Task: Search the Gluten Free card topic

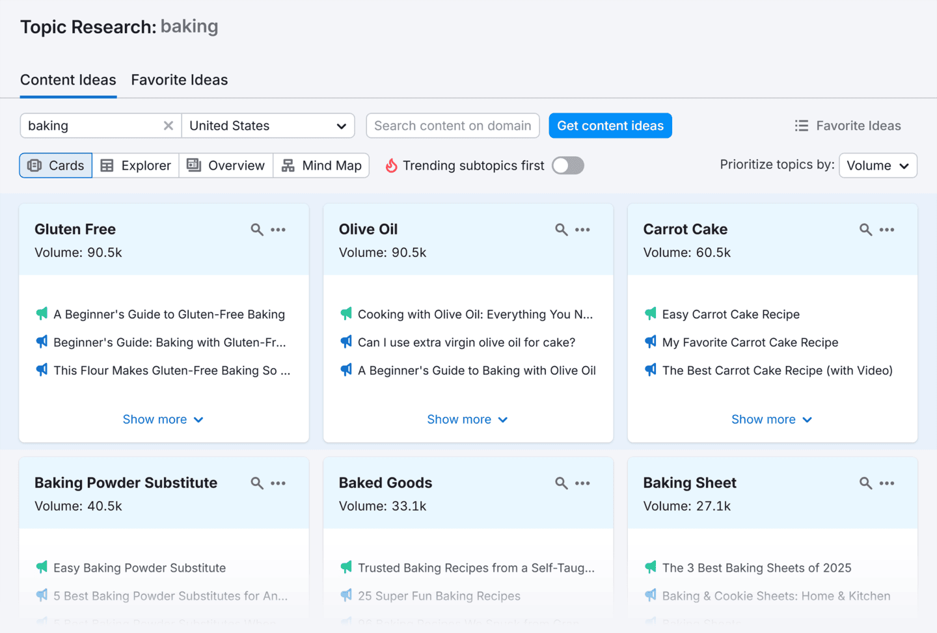Action: point(257,230)
